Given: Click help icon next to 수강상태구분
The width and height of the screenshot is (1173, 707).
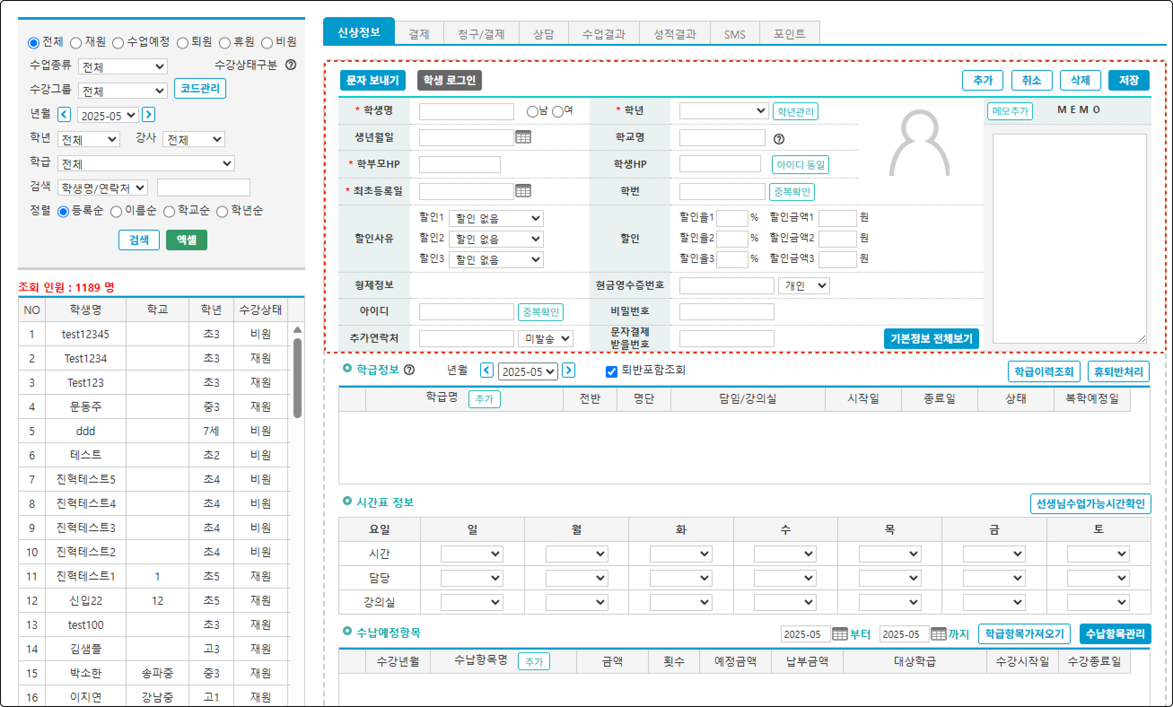Looking at the screenshot, I should (x=290, y=65).
